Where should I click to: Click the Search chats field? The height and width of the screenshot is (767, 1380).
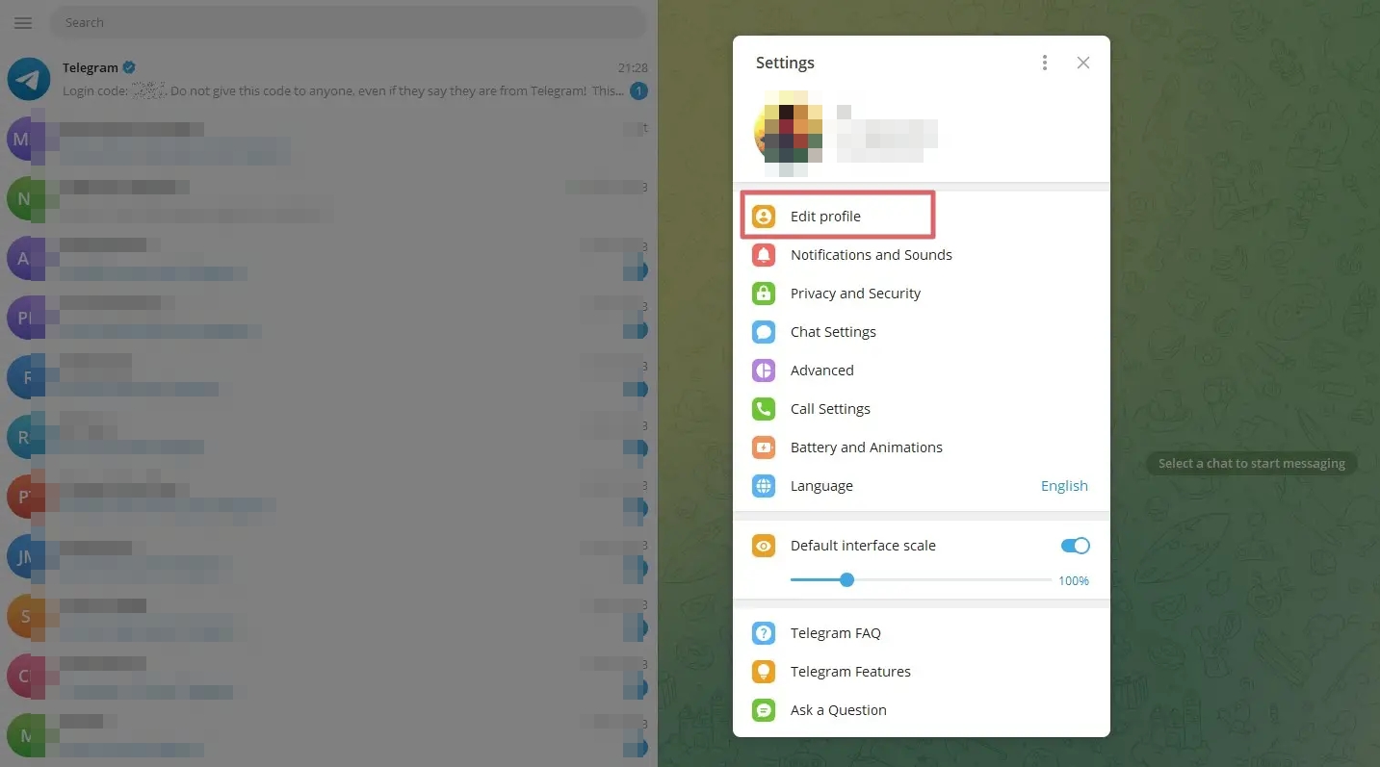tap(349, 22)
